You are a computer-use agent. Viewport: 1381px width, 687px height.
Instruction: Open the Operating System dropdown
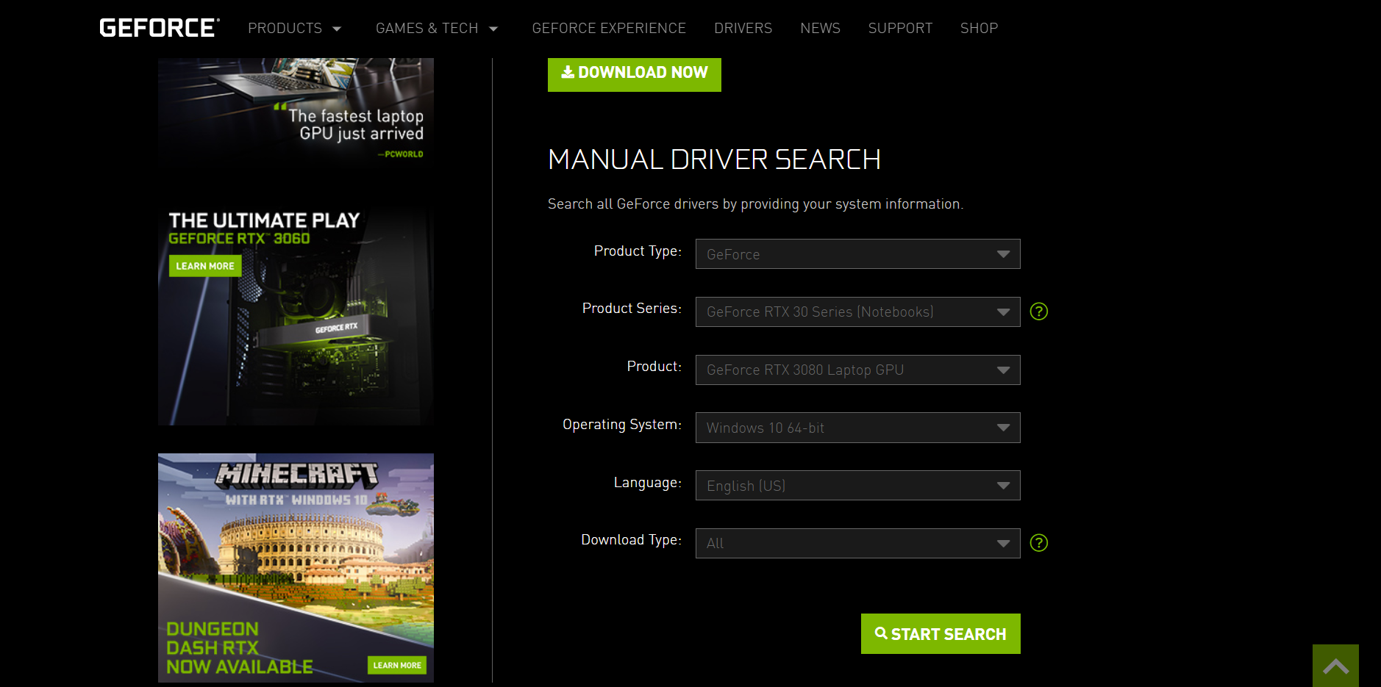coord(857,428)
